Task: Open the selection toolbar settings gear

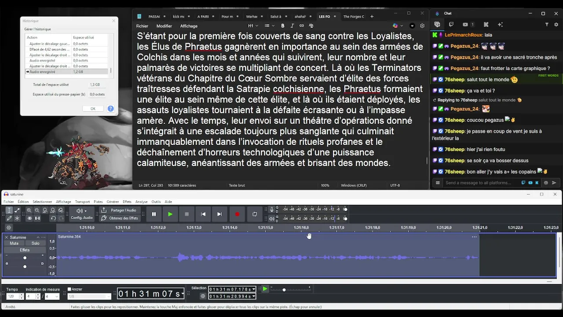Action: coord(203,296)
